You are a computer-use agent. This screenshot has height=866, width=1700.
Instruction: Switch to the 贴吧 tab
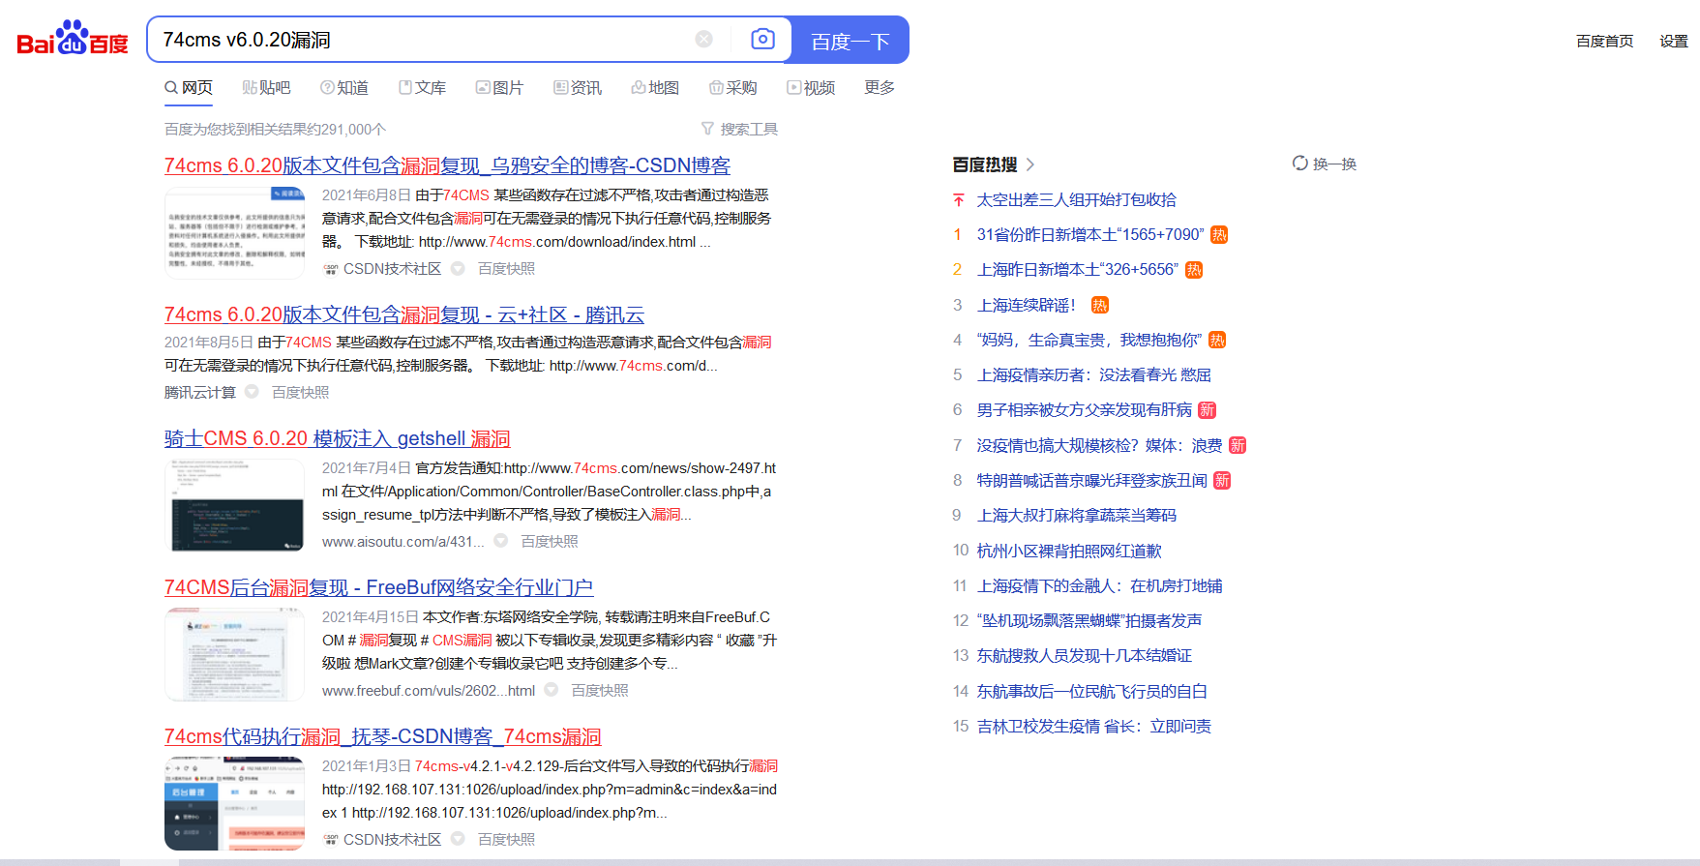266,88
